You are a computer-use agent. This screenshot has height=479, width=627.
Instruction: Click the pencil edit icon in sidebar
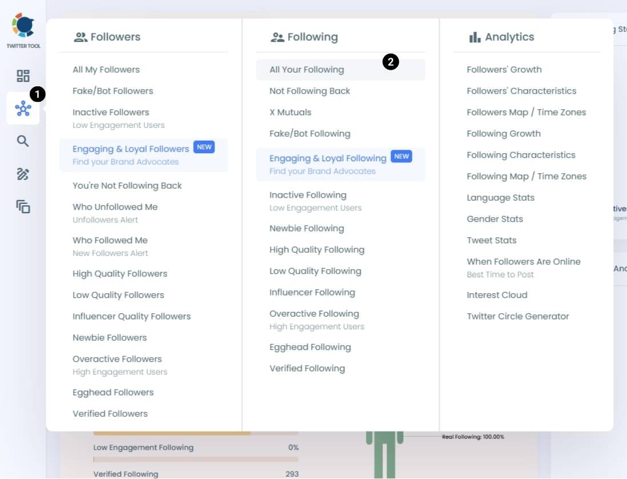[x=23, y=174]
